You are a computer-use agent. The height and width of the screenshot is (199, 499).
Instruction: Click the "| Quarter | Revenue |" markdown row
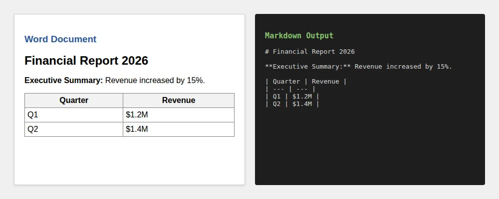click(306, 82)
